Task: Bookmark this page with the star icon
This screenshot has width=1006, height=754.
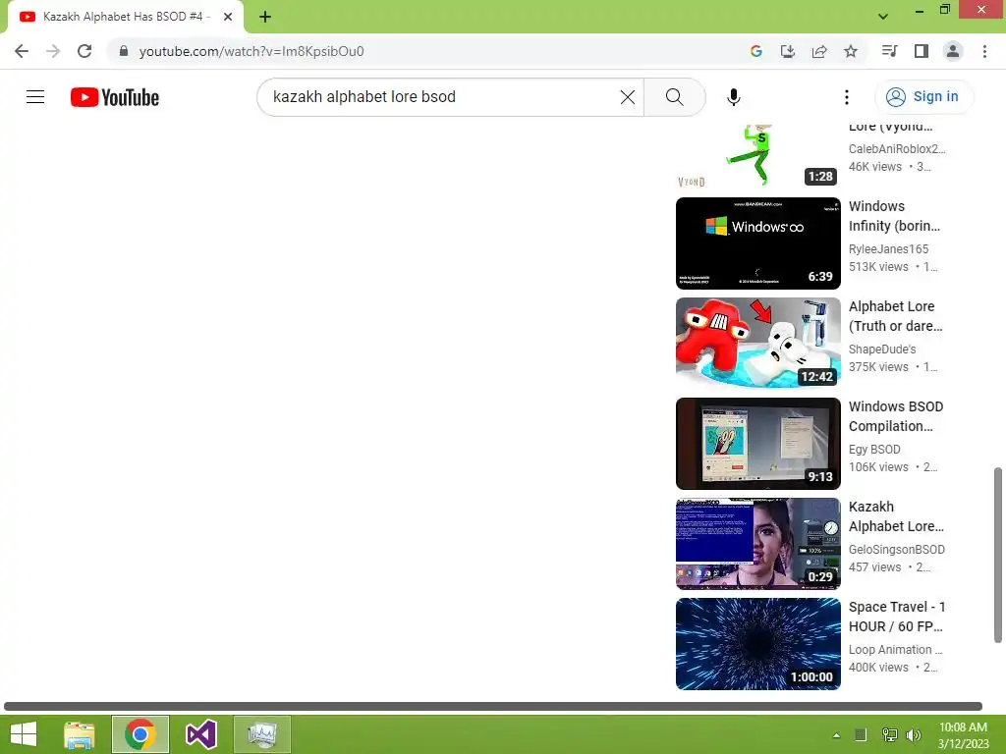Action: pos(851,51)
